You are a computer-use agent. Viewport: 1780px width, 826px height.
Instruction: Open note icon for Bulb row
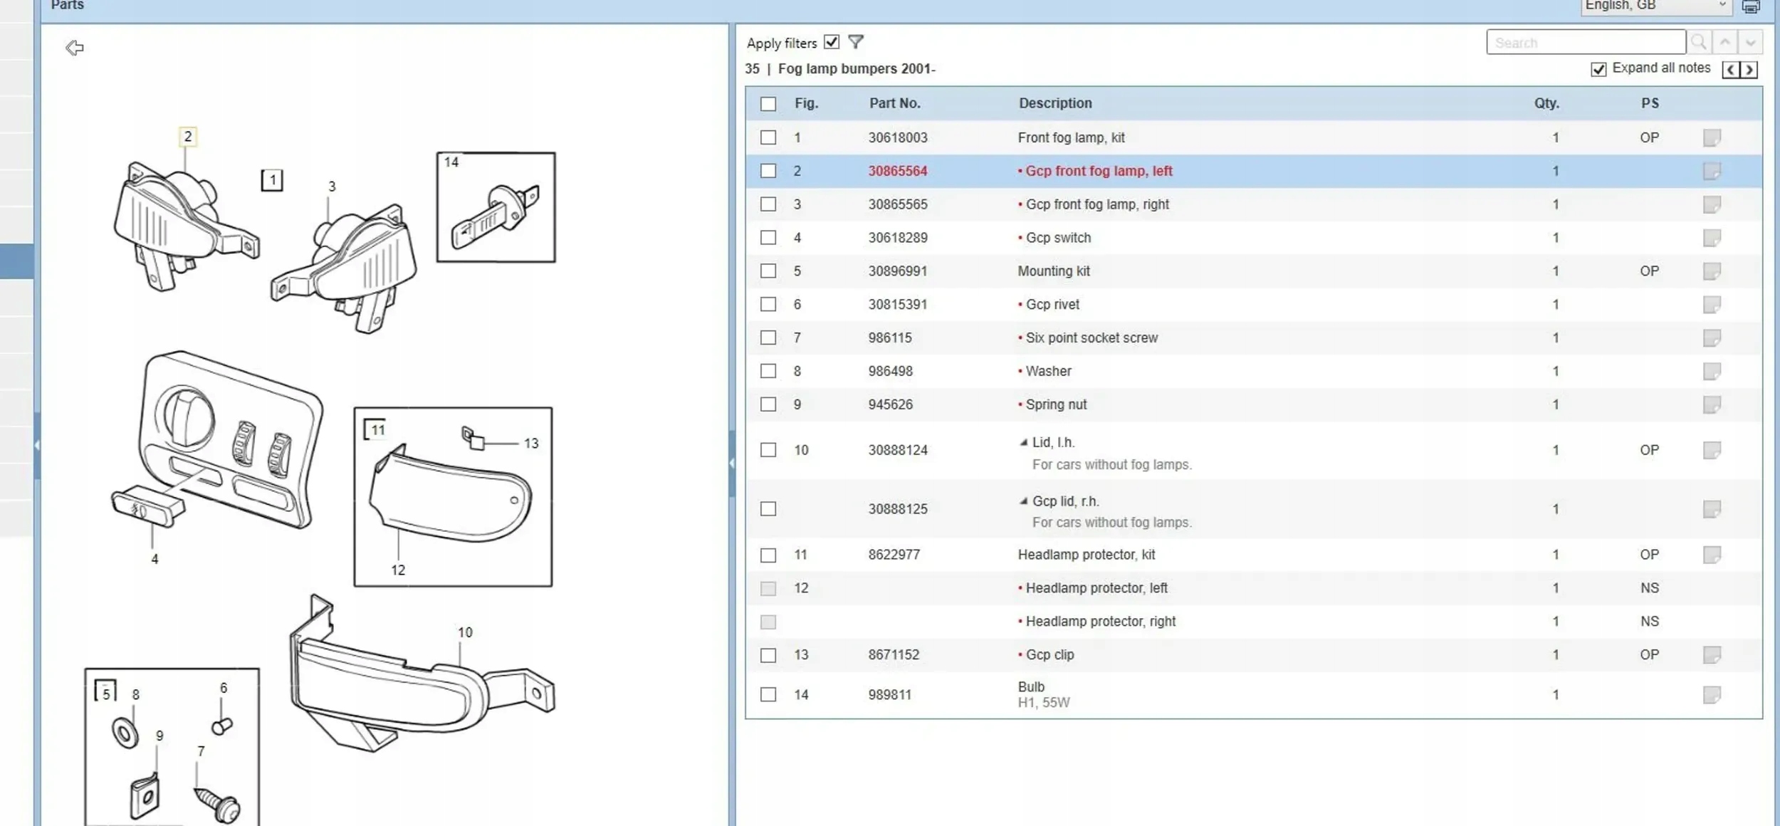click(x=1712, y=694)
